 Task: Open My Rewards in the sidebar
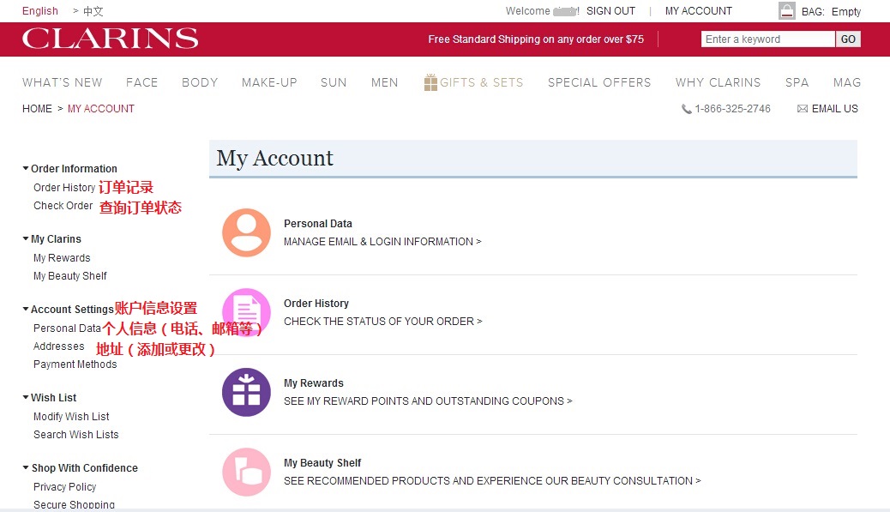62,257
